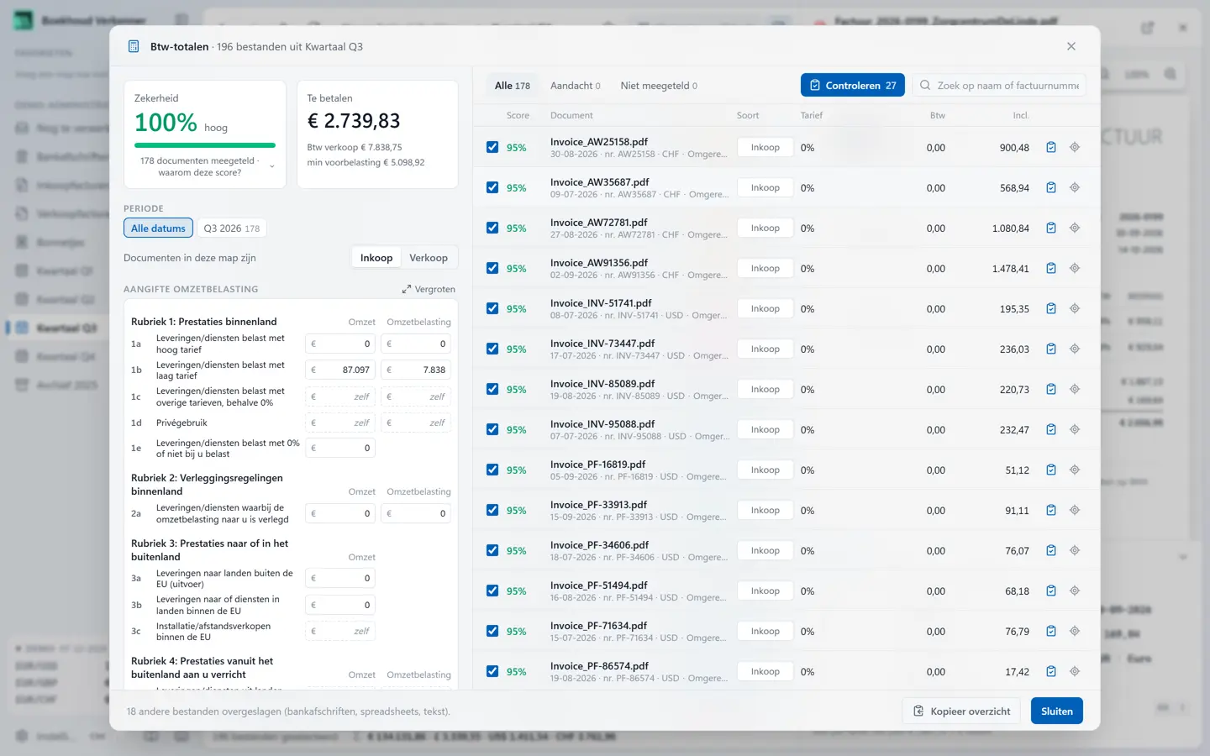Click target icon in Invoice_INV-51741.pdf row
The image size is (1210, 756).
[1074, 308]
